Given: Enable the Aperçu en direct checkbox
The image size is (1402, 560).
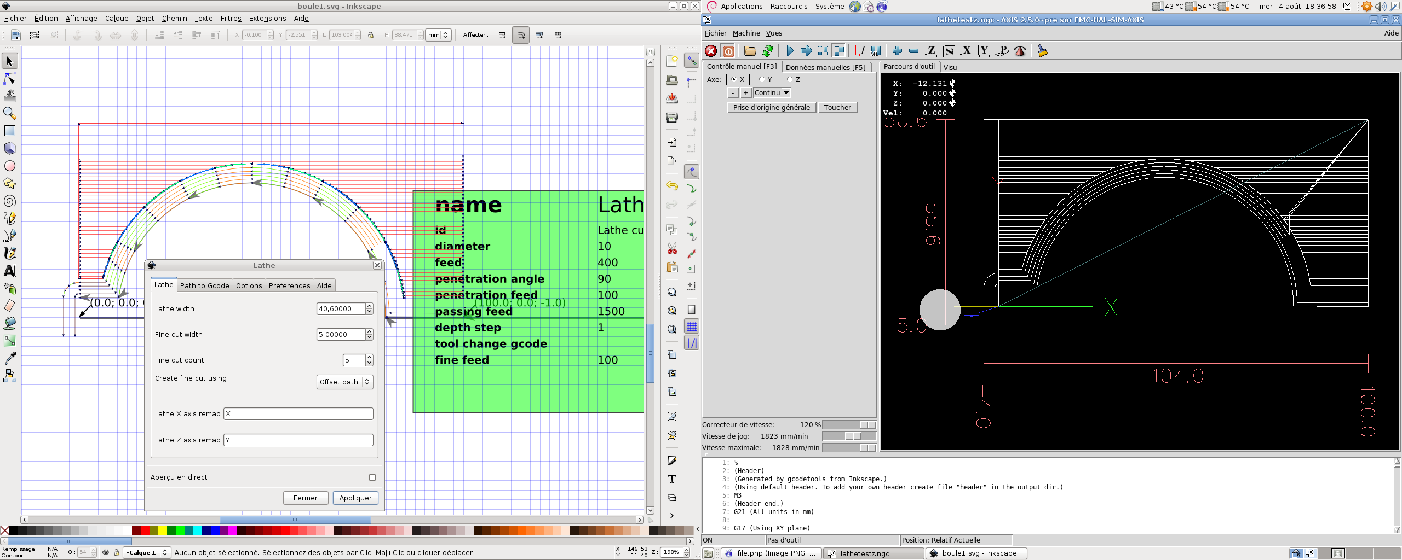Looking at the screenshot, I should (x=372, y=477).
